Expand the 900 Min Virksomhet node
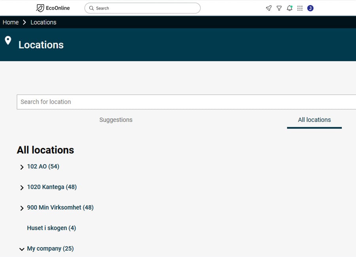 22,208
